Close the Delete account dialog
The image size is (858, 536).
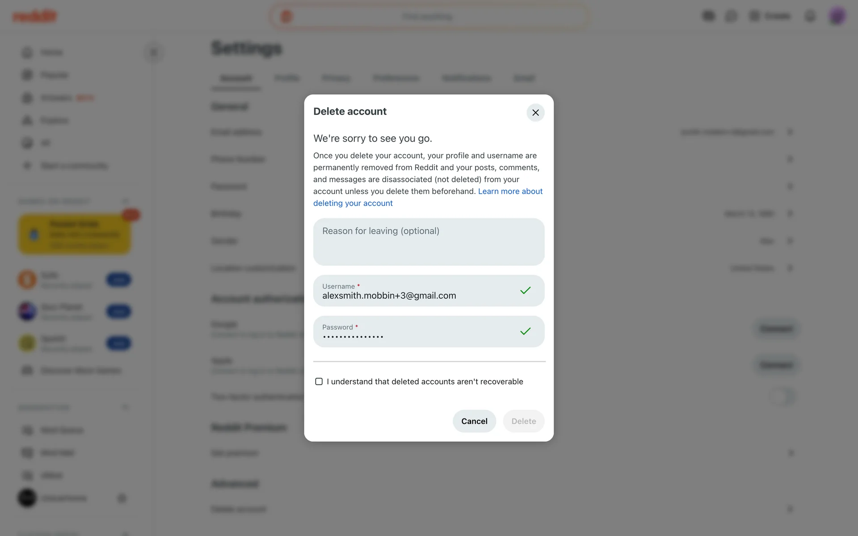coord(535,113)
